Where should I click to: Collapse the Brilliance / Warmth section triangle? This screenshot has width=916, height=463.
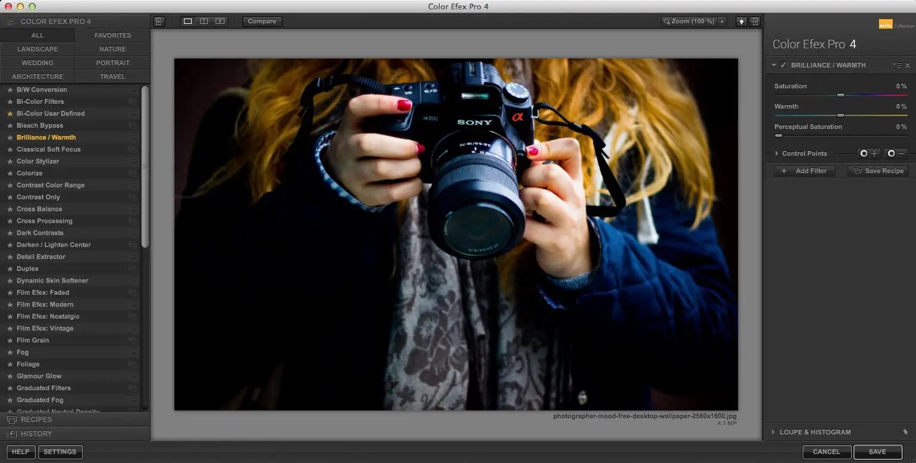tap(774, 65)
